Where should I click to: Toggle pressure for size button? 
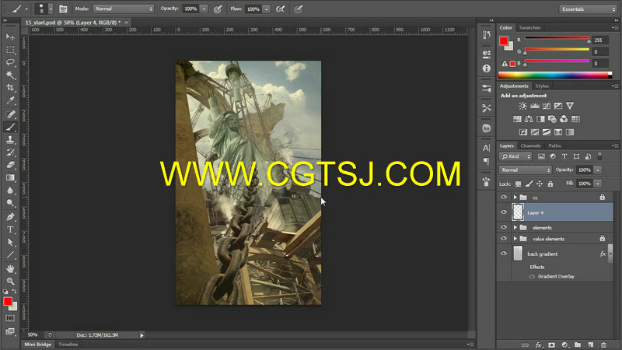299,9
